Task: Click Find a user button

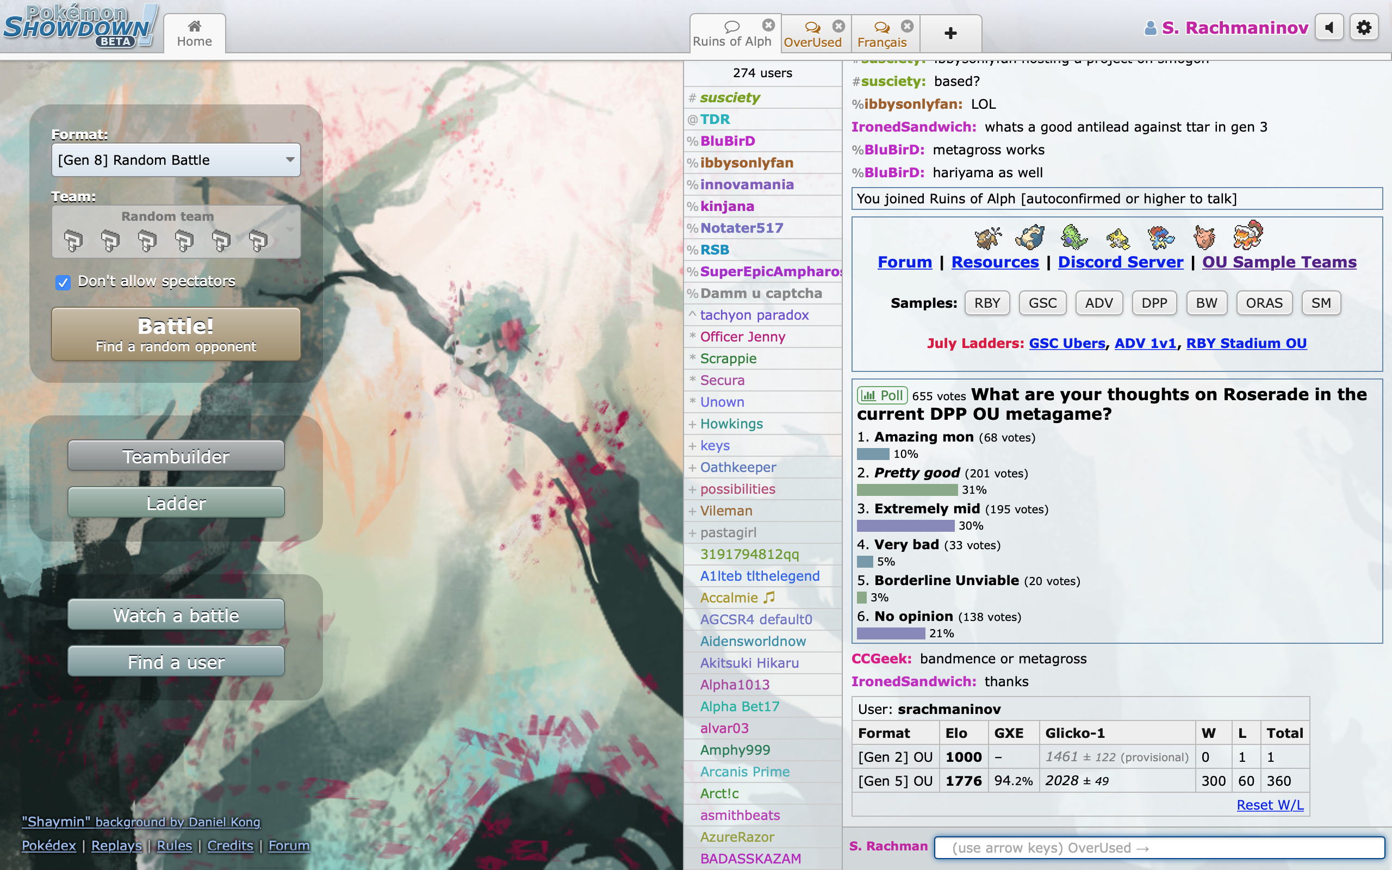Action: (176, 662)
